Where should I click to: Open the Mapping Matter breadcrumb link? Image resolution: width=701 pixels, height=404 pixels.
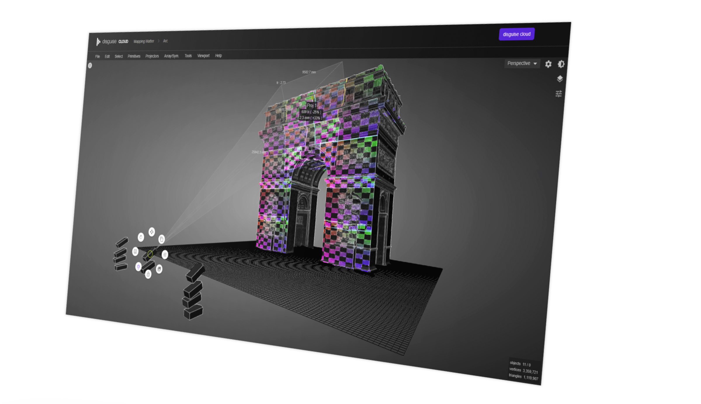144,41
